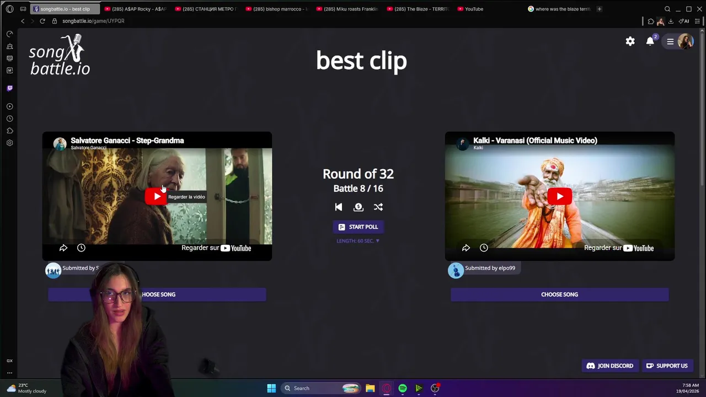
Task: Choose the Kalki Varanasi song
Action: pyautogui.click(x=559, y=294)
